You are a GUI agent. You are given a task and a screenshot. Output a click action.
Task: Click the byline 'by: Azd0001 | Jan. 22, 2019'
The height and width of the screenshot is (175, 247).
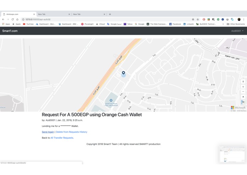coord(62,120)
